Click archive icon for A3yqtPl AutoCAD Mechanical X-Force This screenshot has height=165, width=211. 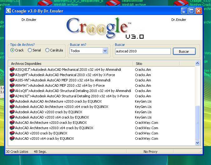click(12, 75)
